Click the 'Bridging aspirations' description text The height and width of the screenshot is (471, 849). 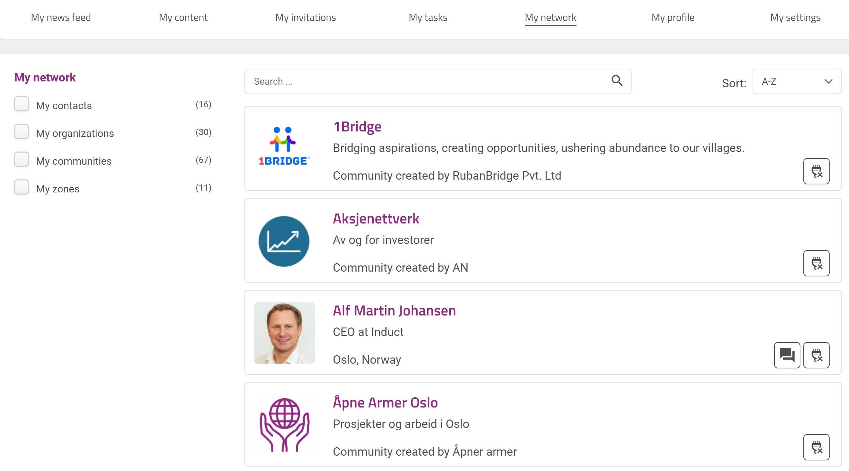click(539, 148)
